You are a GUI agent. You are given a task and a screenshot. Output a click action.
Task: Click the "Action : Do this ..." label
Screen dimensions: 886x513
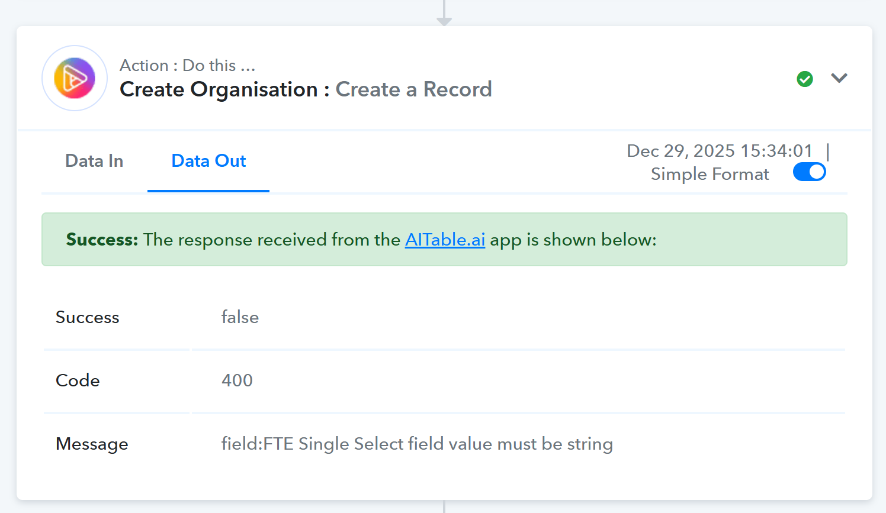pos(187,65)
